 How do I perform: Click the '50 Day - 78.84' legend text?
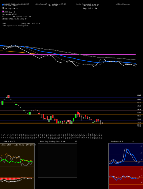tap(11, 9)
